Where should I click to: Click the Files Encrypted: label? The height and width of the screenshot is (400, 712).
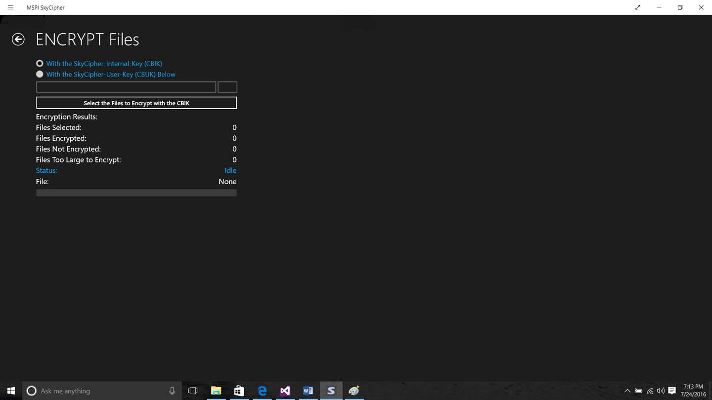pyautogui.click(x=61, y=138)
